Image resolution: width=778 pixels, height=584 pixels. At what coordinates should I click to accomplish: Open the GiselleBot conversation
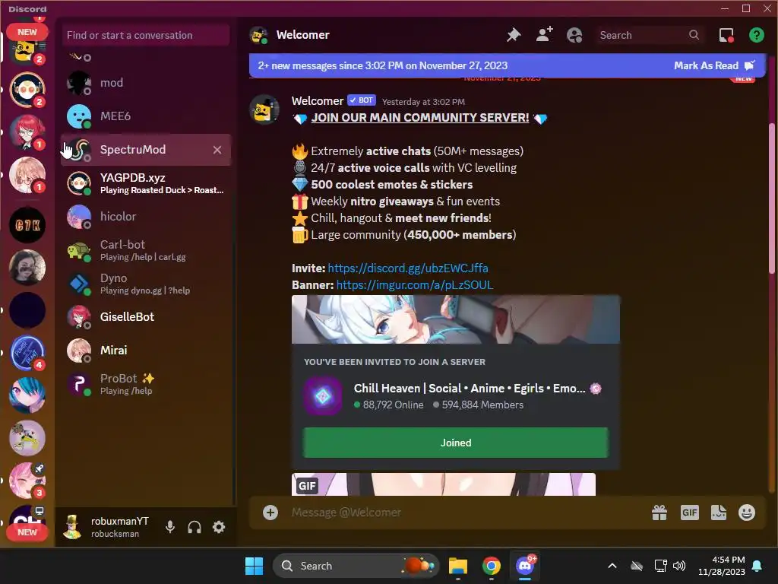tap(146, 317)
